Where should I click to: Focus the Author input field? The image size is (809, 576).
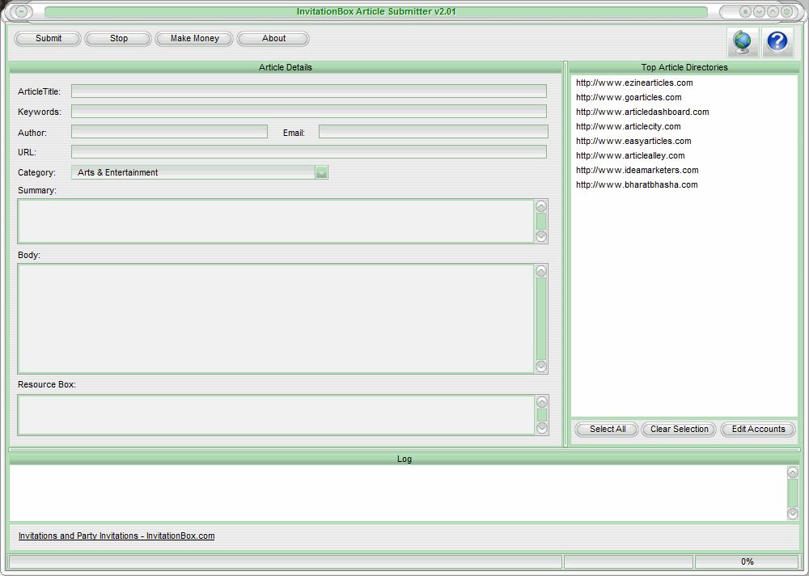coord(169,132)
